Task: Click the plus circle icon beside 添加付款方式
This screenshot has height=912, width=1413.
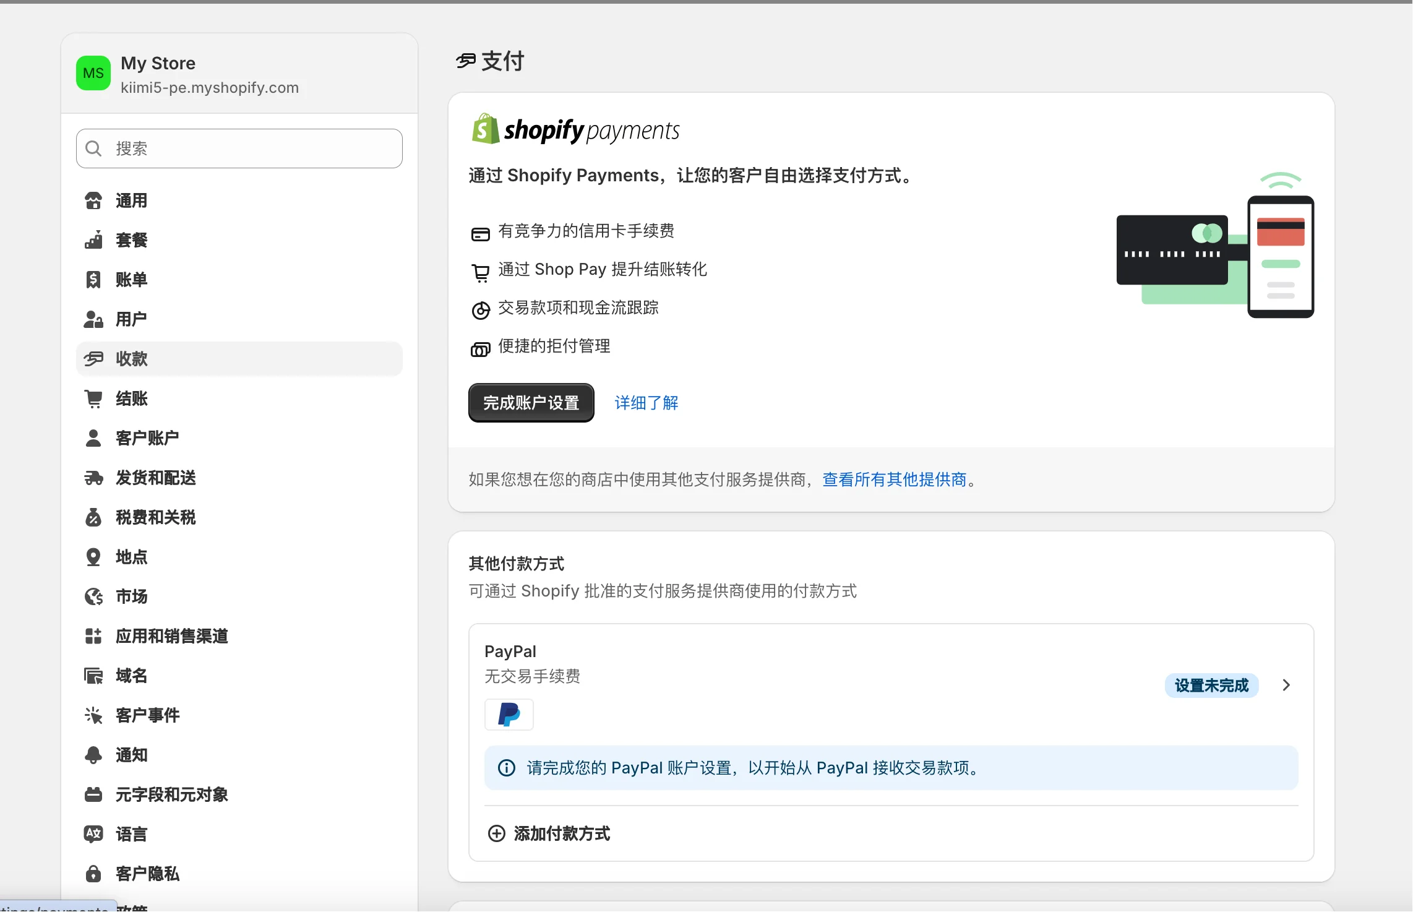Action: [496, 833]
